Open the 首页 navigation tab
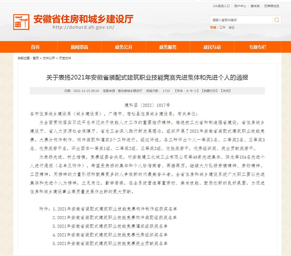The height and width of the screenshot is (256, 291). tap(35, 47)
